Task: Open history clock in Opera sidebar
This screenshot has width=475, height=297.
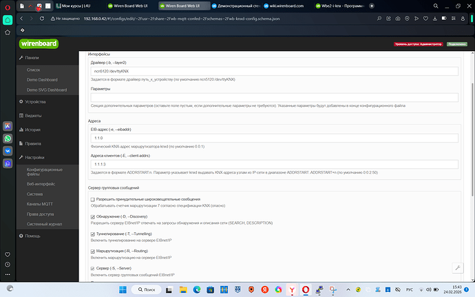Action: (8, 265)
